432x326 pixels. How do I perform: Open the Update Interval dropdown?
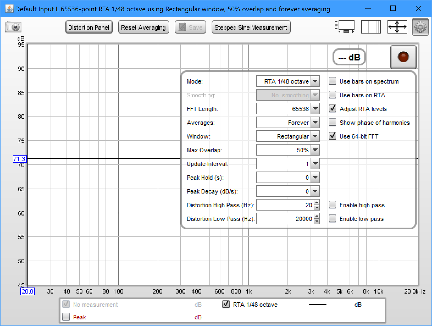(288, 164)
